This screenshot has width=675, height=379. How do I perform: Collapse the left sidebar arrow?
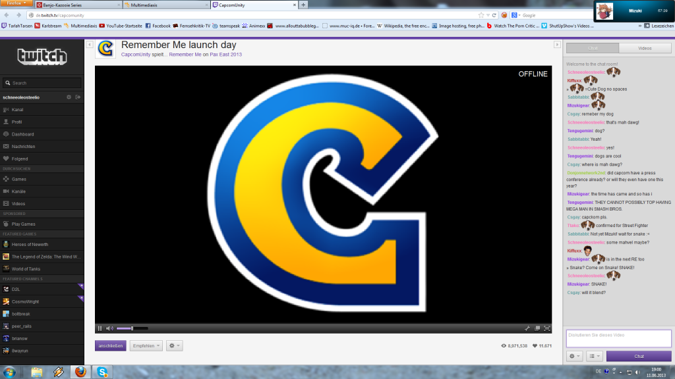click(90, 44)
